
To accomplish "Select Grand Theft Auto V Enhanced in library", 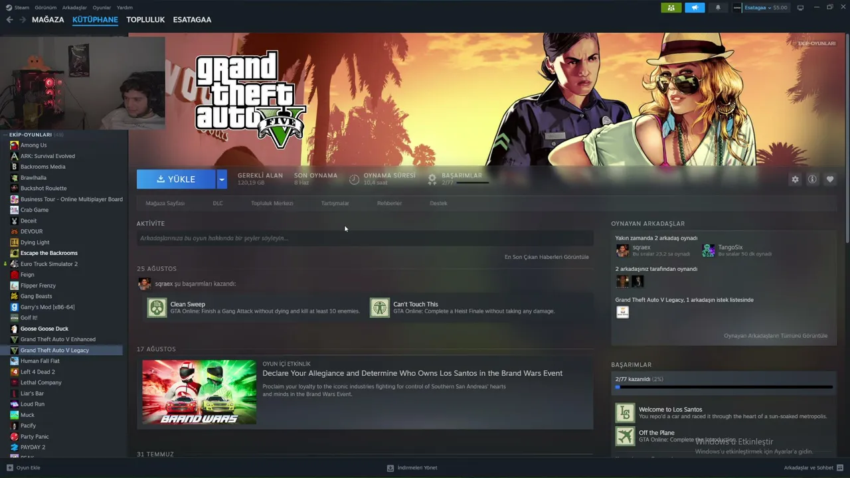I will [x=58, y=339].
